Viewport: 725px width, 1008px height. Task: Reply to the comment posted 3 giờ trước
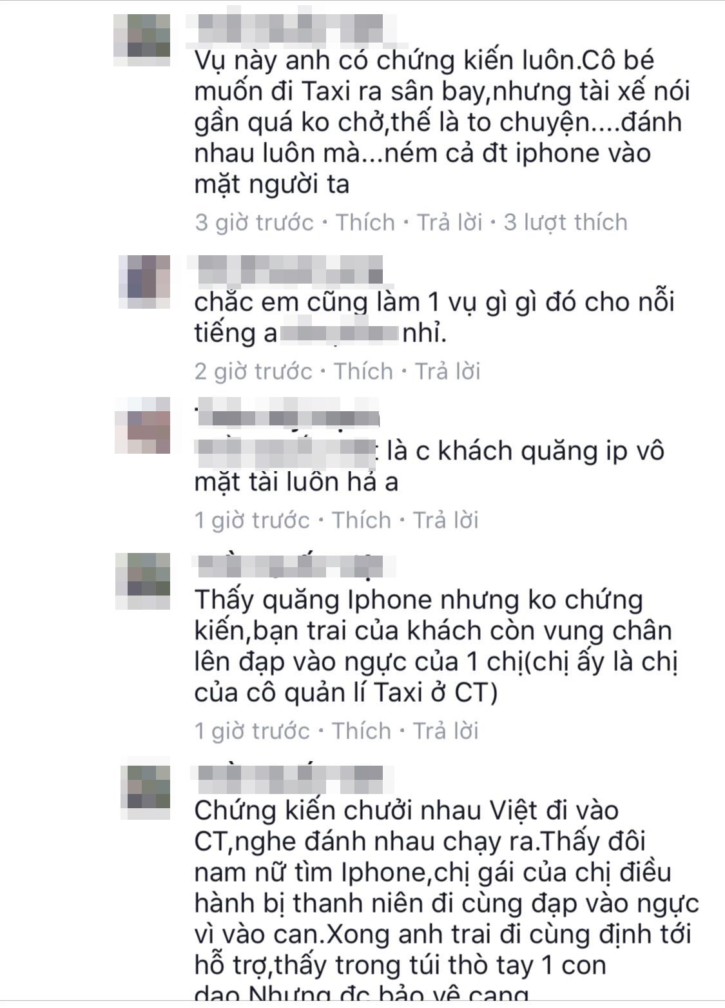pos(449,222)
